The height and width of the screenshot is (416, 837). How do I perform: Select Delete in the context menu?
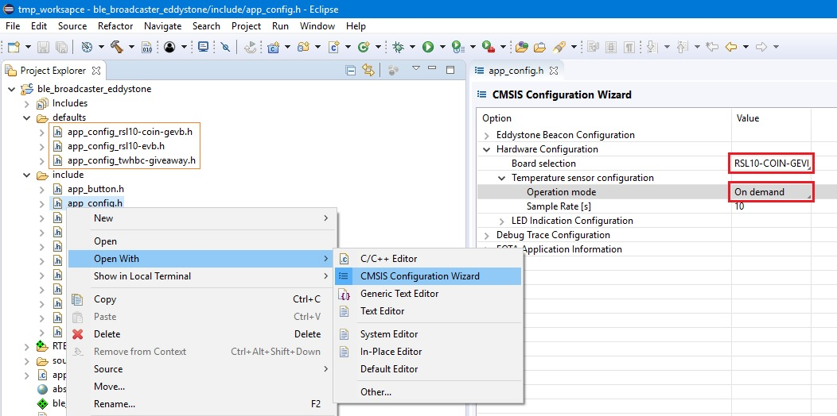202,334
